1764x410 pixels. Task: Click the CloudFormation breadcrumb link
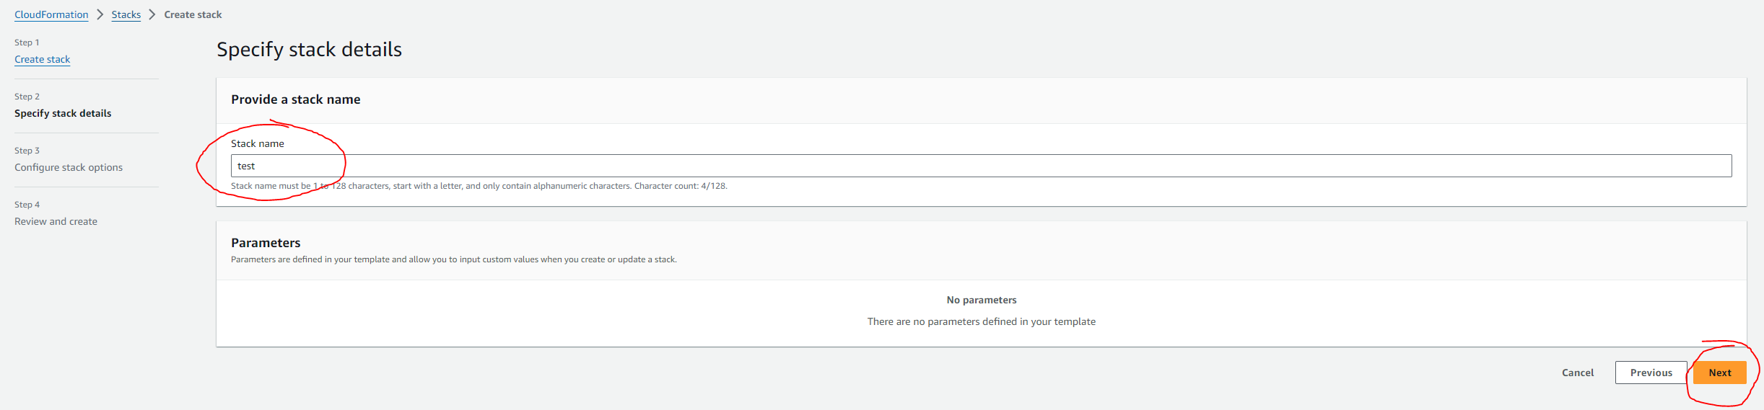pos(51,14)
